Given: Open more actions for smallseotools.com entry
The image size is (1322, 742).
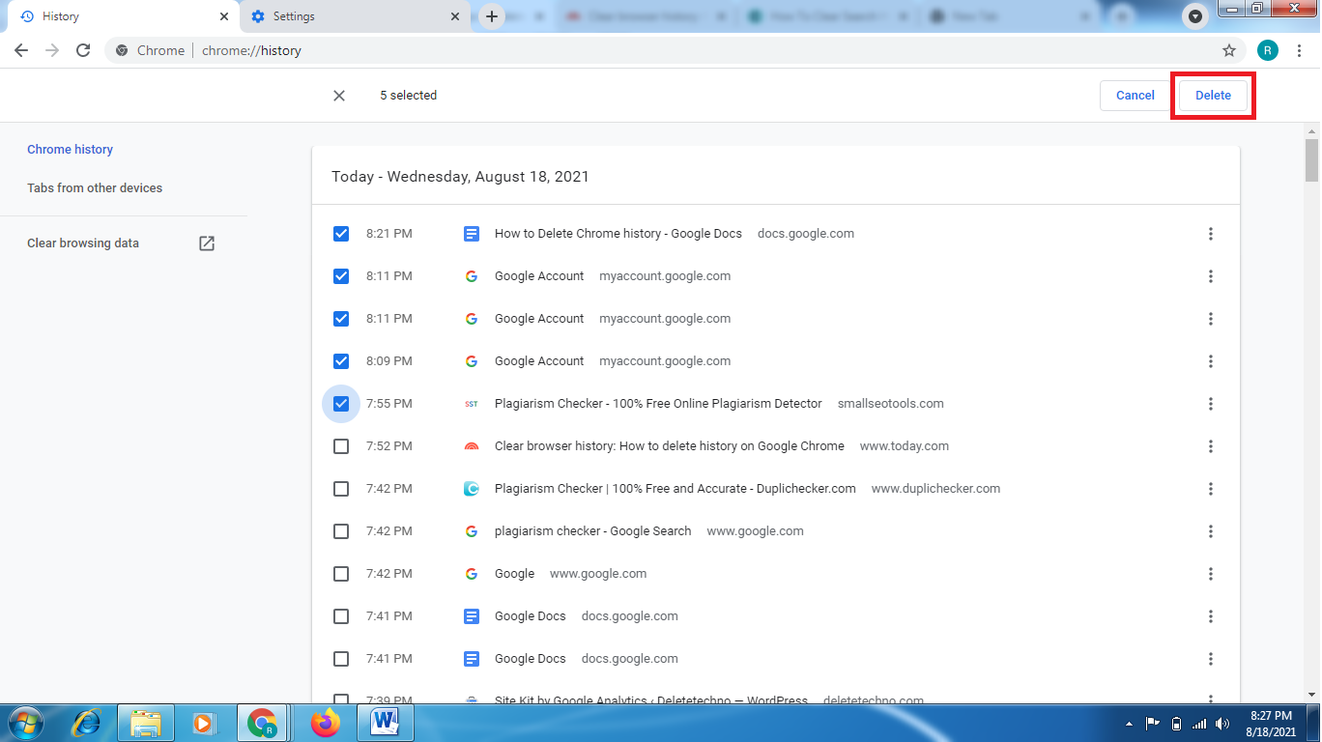Looking at the screenshot, I should [x=1211, y=404].
